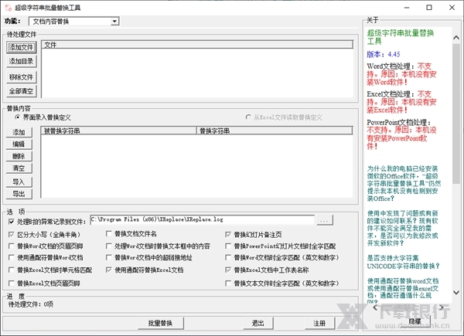Toggle 使用通配符替换Excel文档 checkbox
464x336 pixels.
108,270
